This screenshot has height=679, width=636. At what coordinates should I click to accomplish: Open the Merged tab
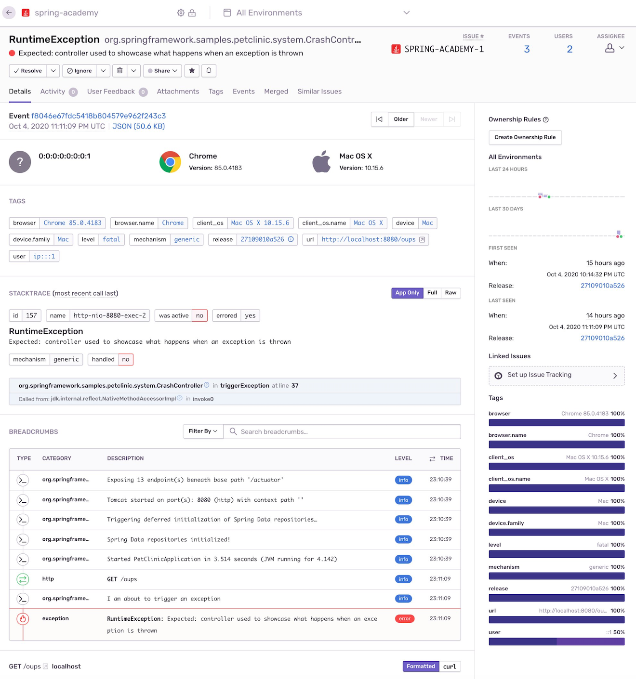[276, 91]
